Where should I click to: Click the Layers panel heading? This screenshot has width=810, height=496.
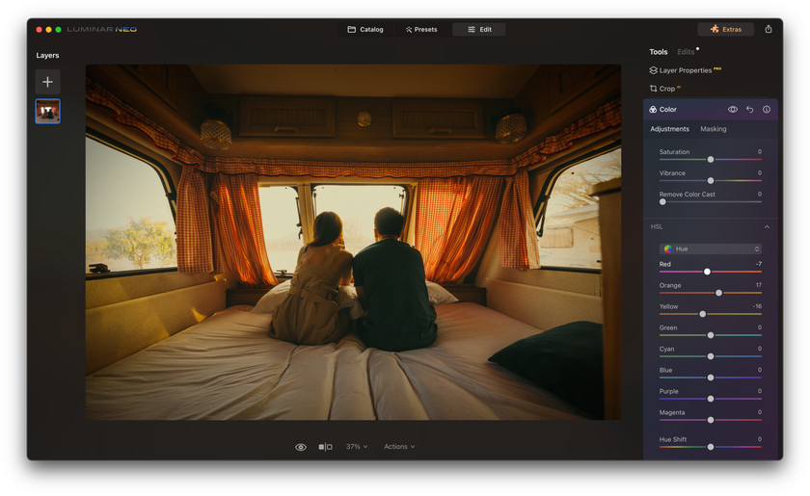click(47, 55)
